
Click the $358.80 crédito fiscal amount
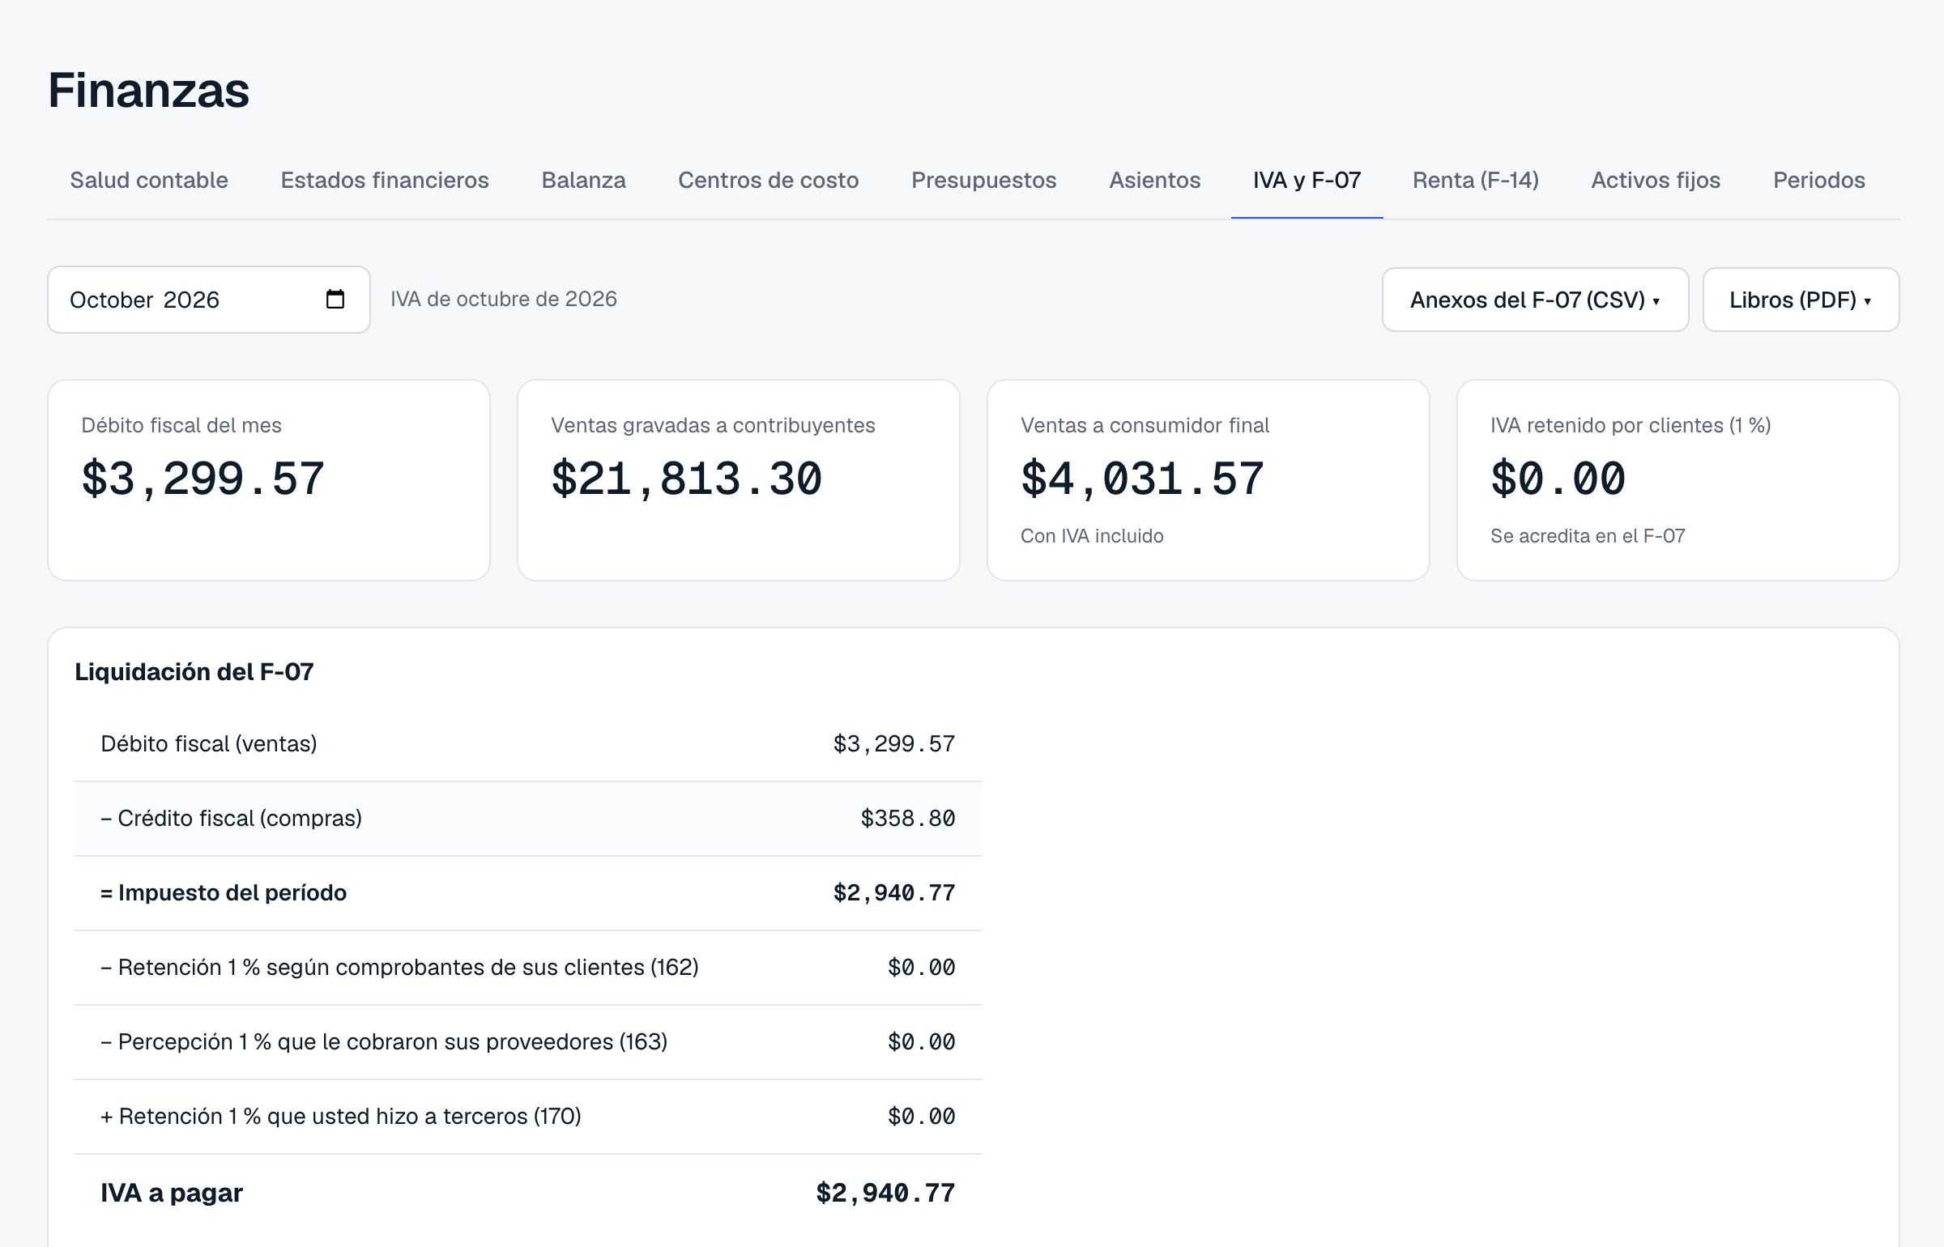coord(908,818)
